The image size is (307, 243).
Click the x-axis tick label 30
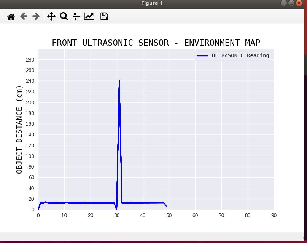point(117,215)
